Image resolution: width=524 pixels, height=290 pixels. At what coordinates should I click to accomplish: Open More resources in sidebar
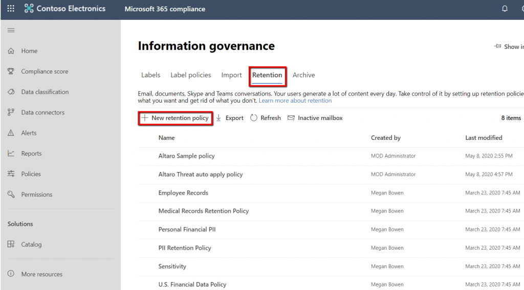click(42, 274)
